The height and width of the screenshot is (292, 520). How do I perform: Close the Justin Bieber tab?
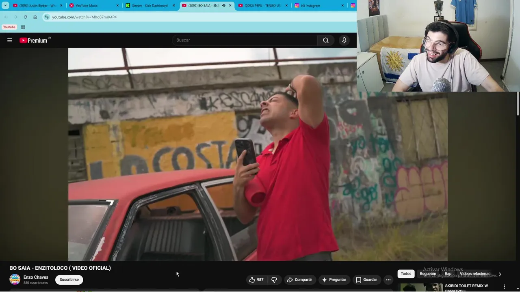point(61,6)
